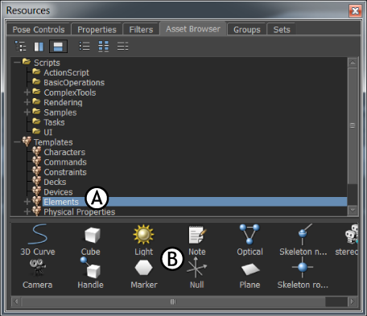Image resolution: width=367 pixels, height=316 pixels.
Task: Select the Decks template row
Action: click(55, 182)
